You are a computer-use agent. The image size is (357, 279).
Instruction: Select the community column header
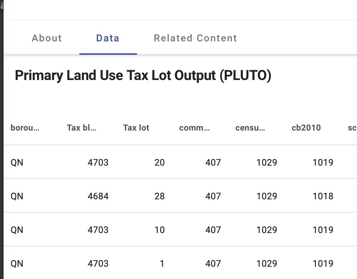(194, 128)
